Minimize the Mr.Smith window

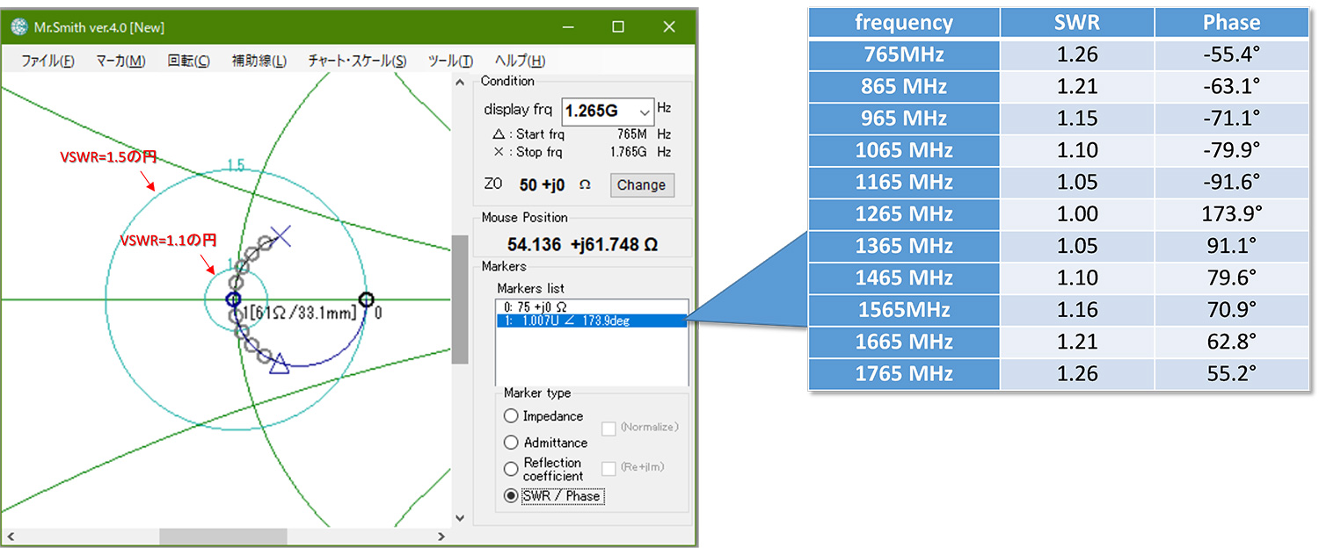pyautogui.click(x=566, y=27)
